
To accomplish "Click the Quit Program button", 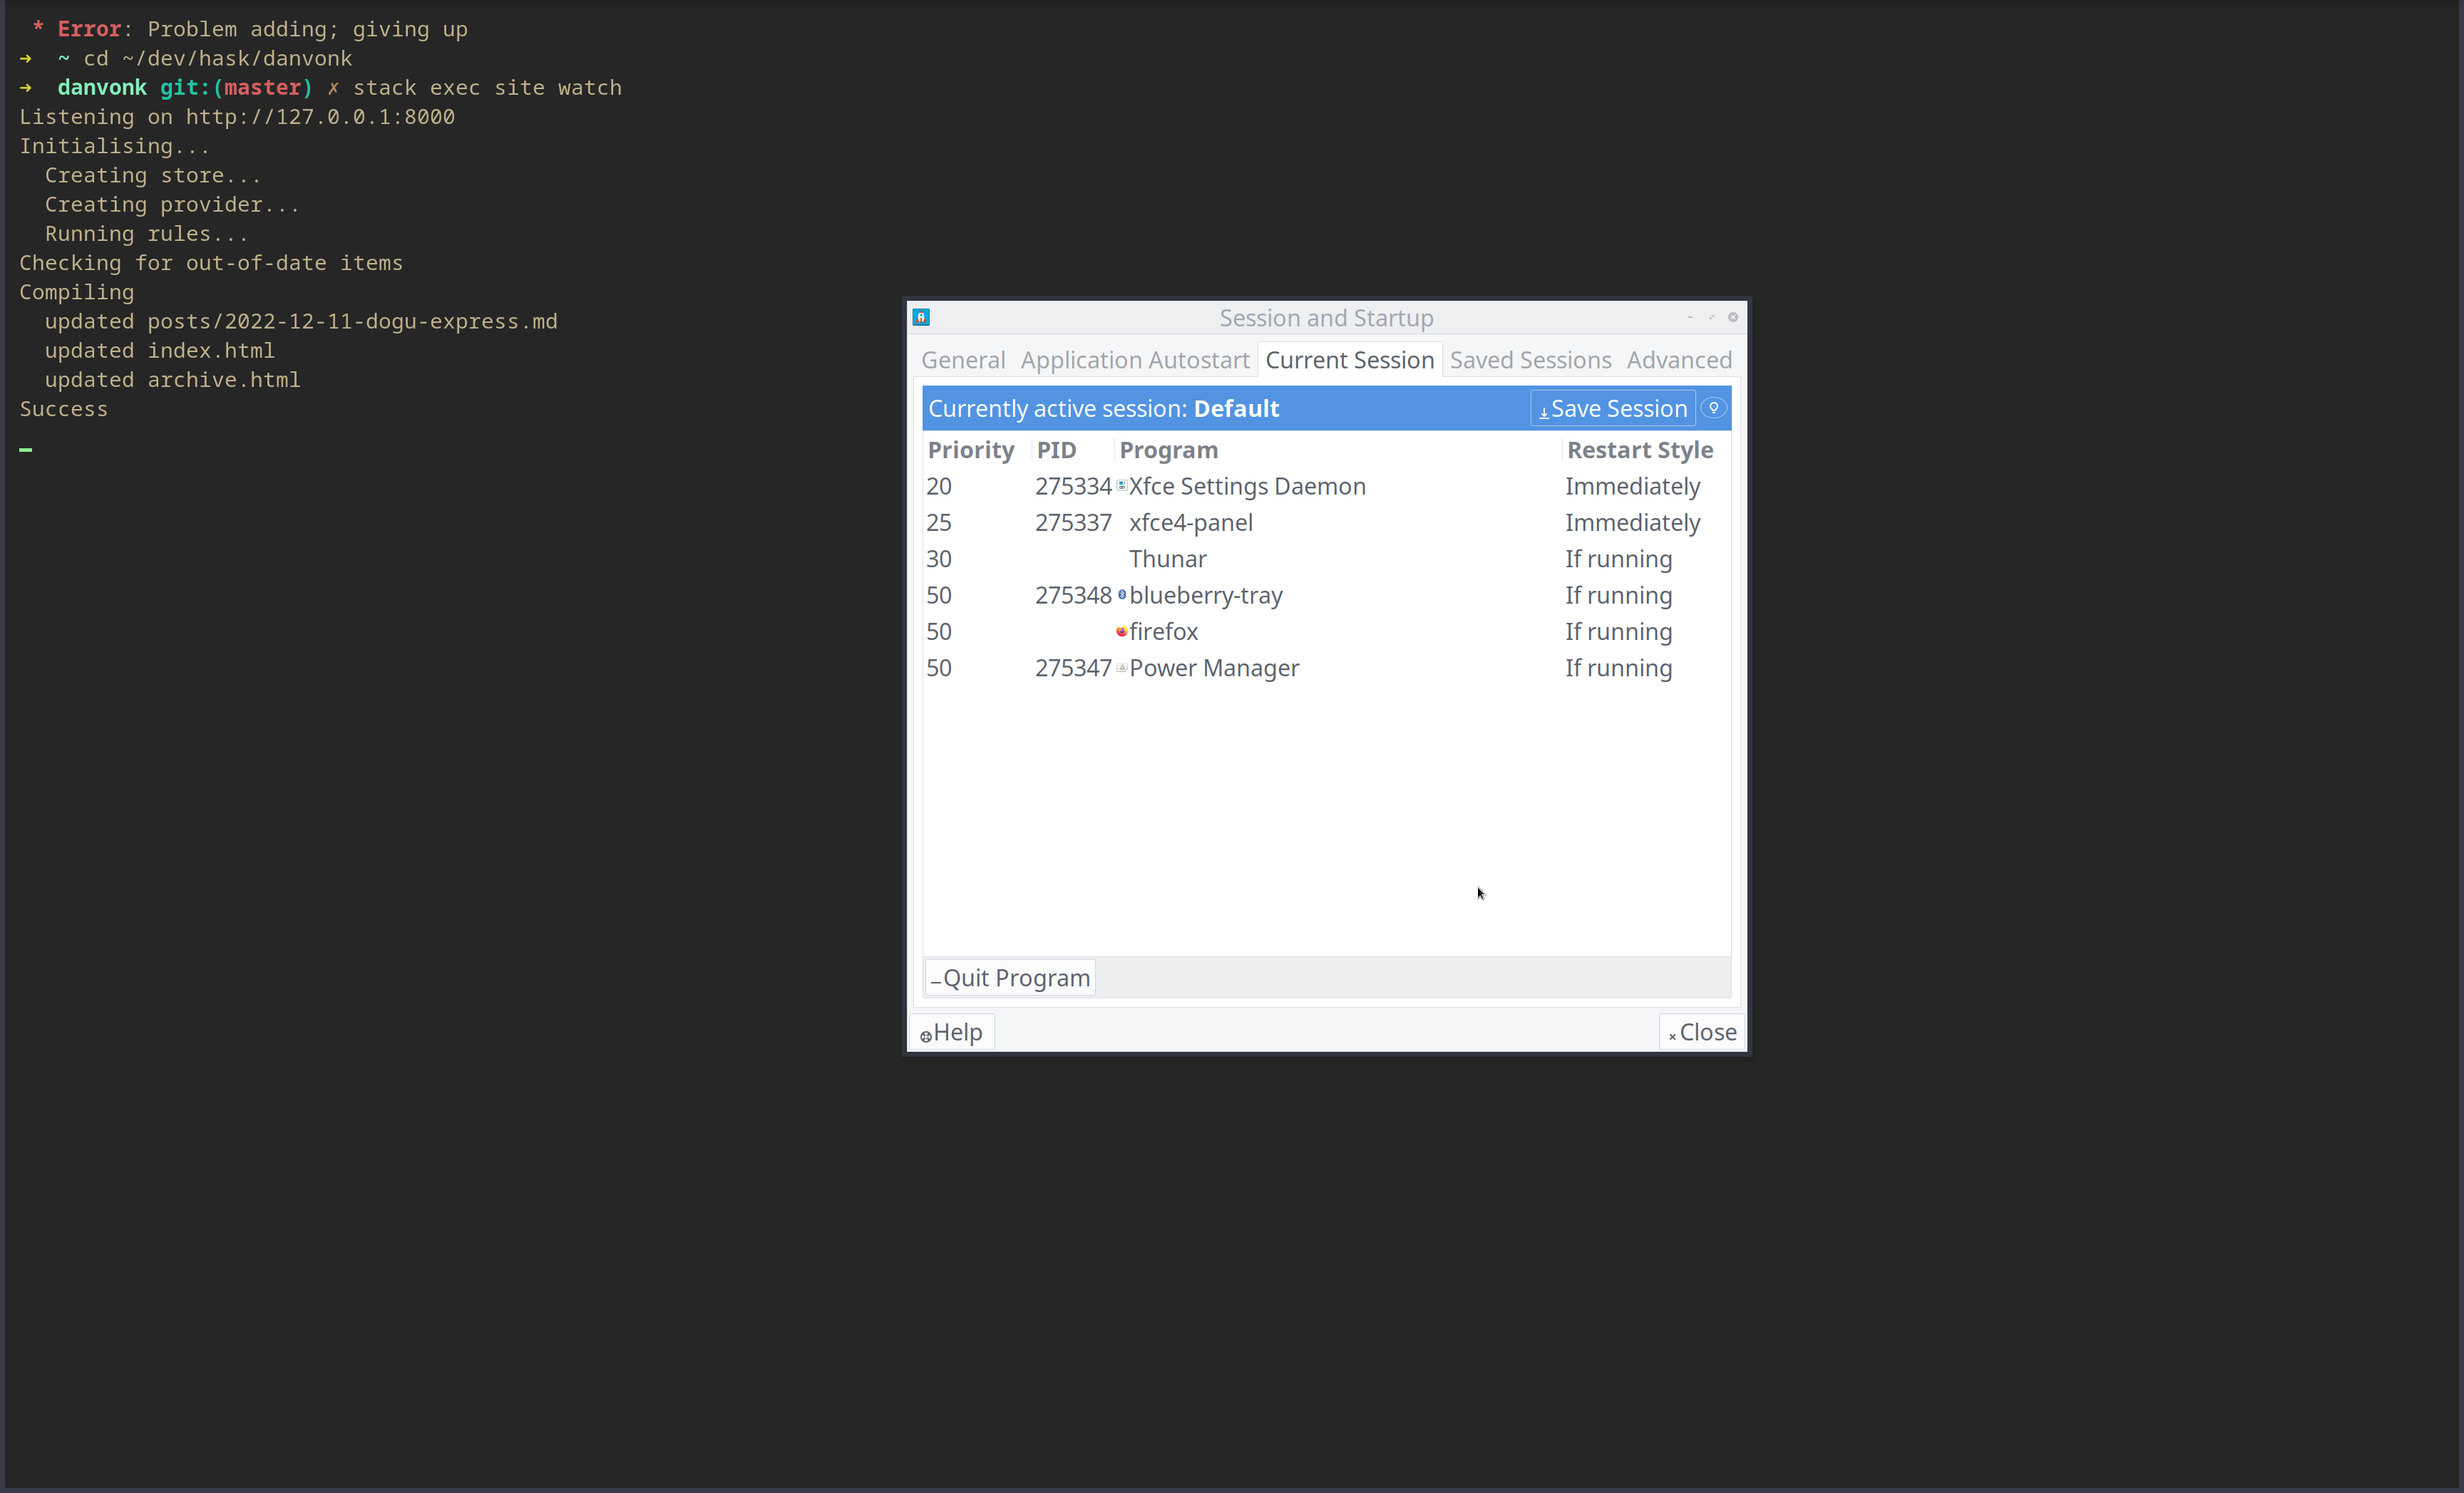I will pyautogui.click(x=1009, y=977).
